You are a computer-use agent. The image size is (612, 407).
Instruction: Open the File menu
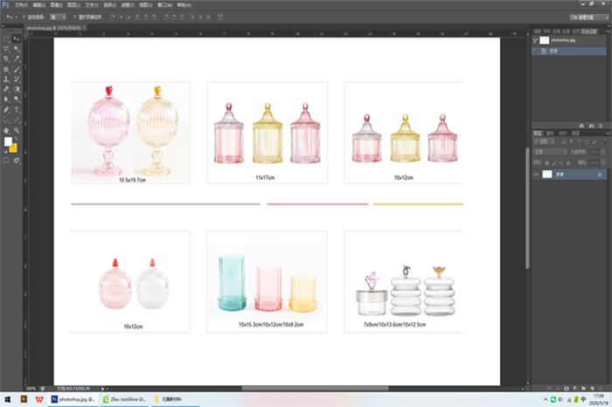pyautogui.click(x=21, y=5)
